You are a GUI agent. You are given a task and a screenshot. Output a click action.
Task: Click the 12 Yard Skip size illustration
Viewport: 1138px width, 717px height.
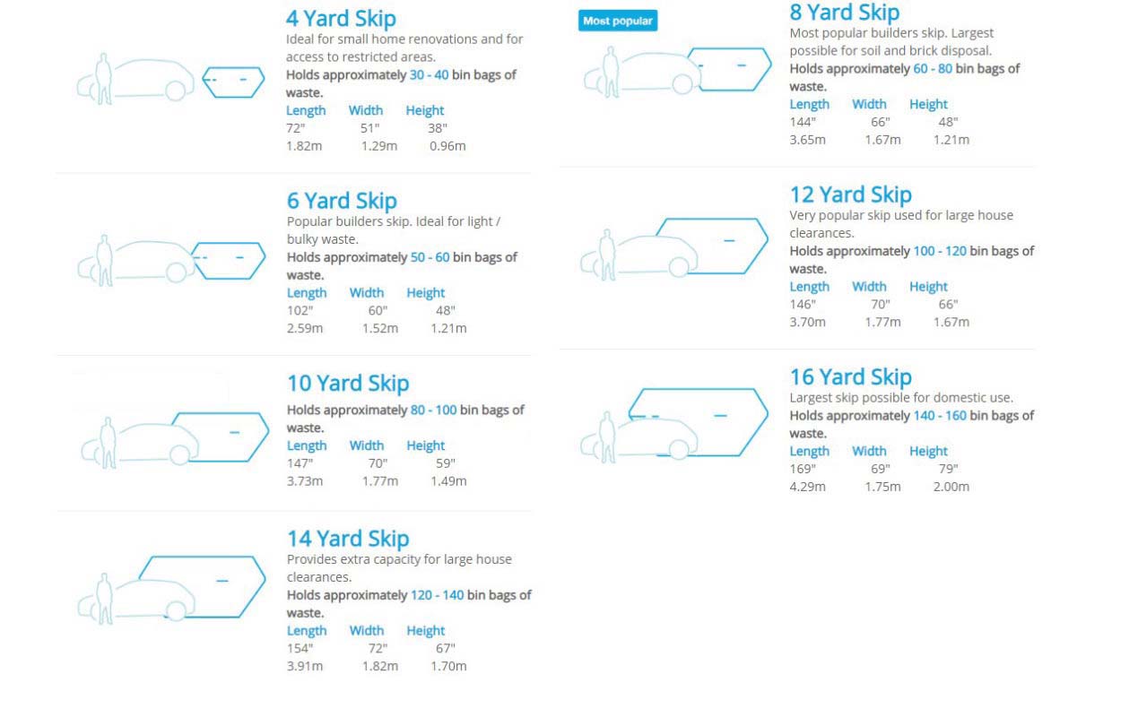[674, 247]
